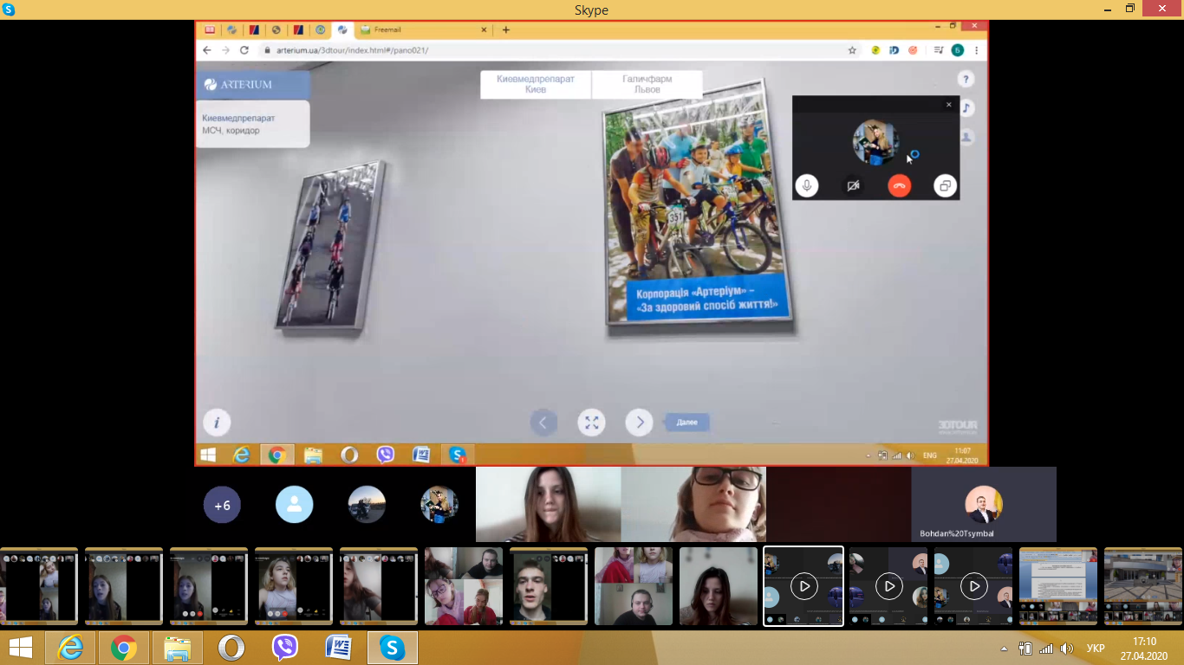
Task: Open the thumbnail showing a Word document
Action: point(1058,586)
